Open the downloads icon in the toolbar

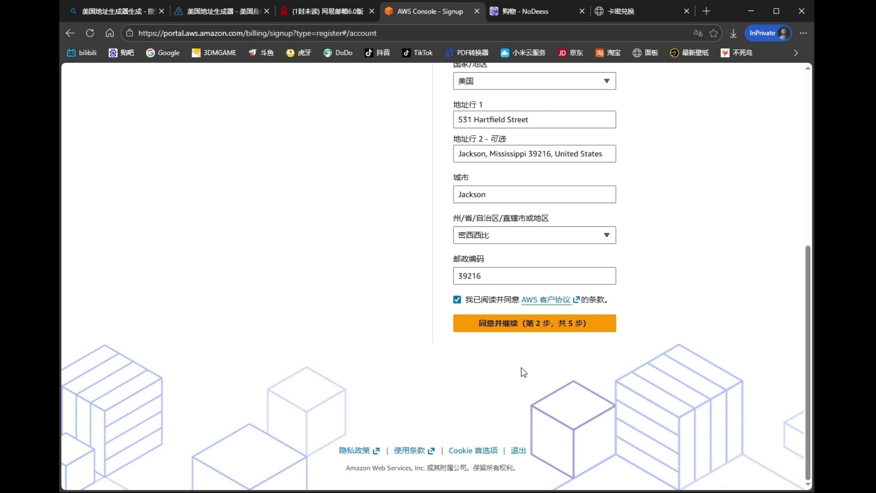click(733, 33)
